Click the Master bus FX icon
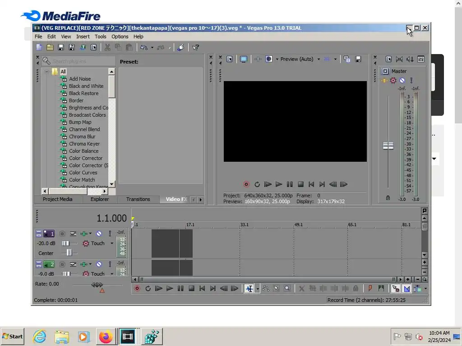 pyautogui.click(x=384, y=80)
